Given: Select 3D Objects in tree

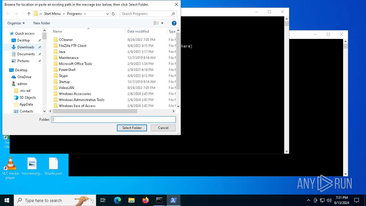Looking at the screenshot, I should pyautogui.click(x=28, y=98).
